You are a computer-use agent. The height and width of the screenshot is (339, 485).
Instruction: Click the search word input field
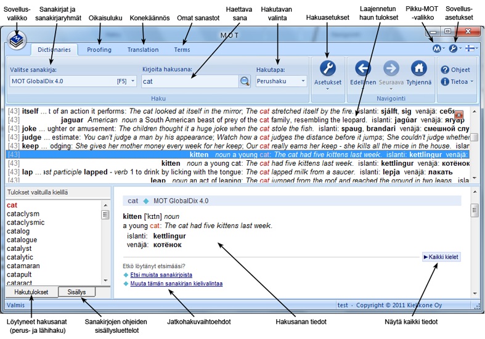(190, 81)
